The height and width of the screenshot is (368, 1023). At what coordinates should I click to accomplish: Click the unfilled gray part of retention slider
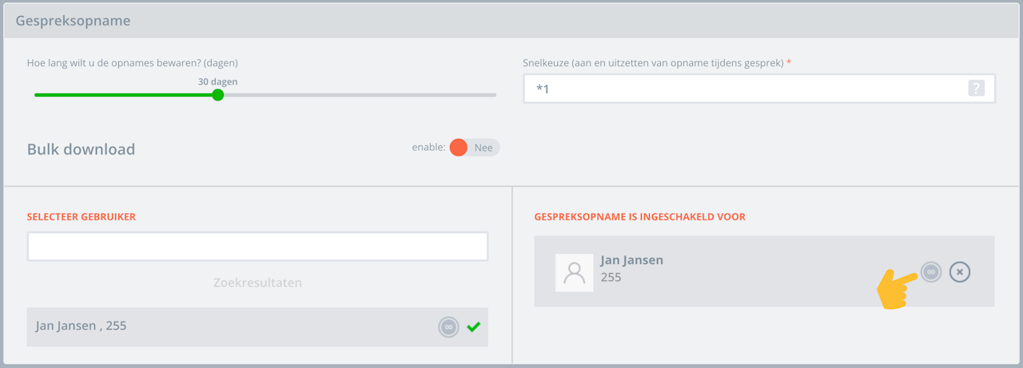(x=360, y=95)
